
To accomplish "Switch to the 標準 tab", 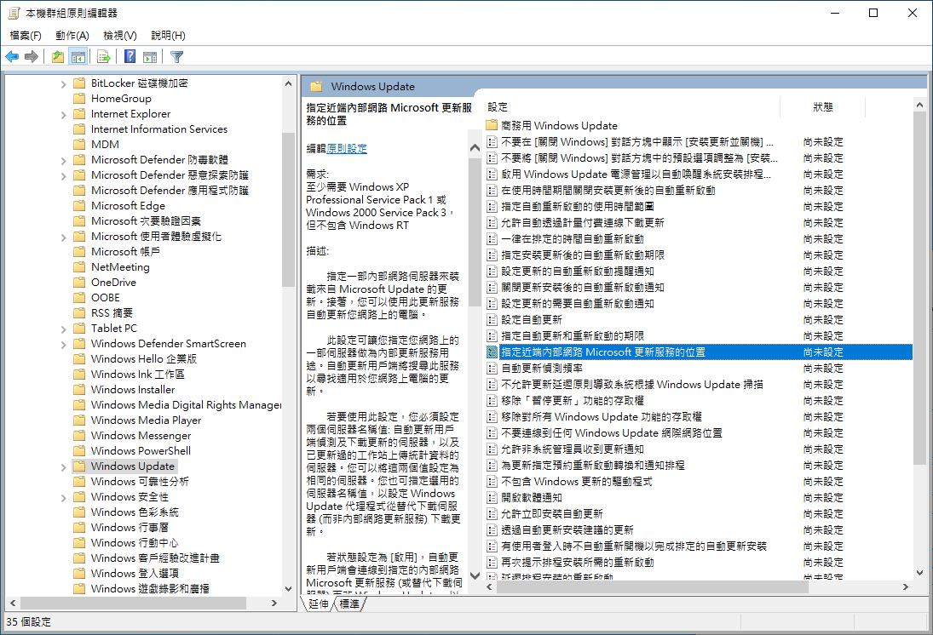I will [350, 604].
